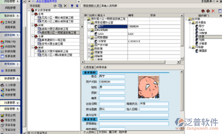The height and width of the screenshot is (134, 222).
Task: Click the blue back link to reselect project
Action: pos(44,1)
